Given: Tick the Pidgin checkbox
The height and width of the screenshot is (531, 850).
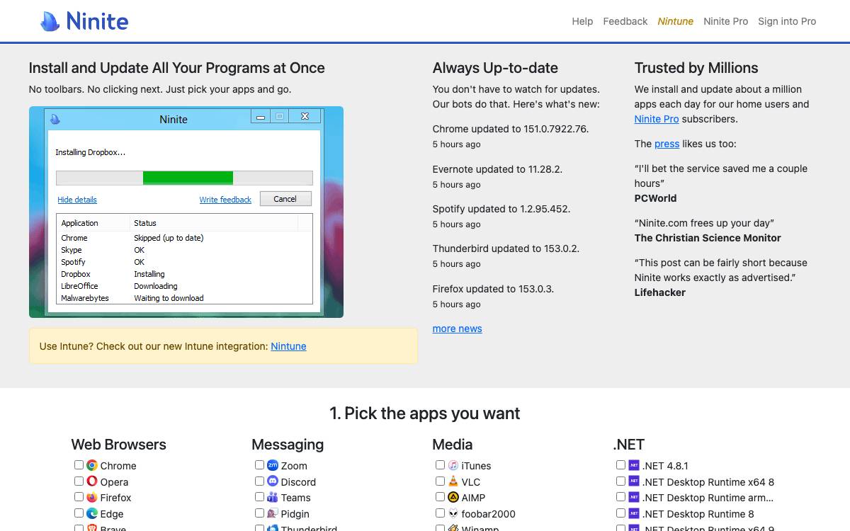Looking at the screenshot, I should pos(259,513).
